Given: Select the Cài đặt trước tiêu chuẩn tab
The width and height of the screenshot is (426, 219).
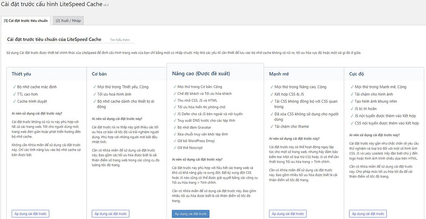Looking at the screenshot, I should click(26, 21).
